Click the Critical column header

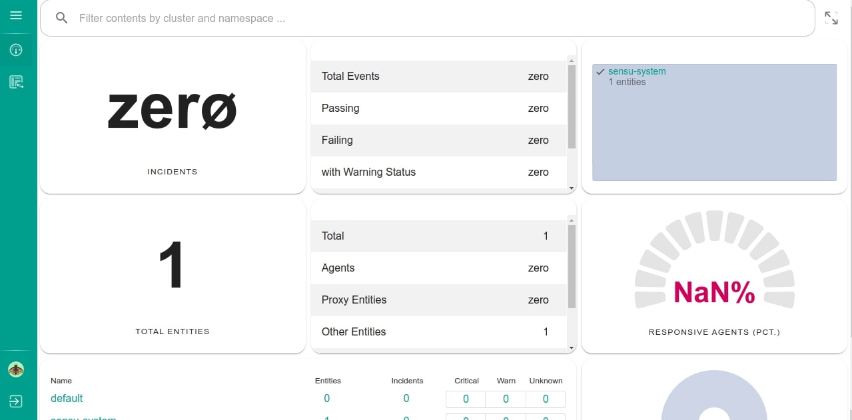466,381
